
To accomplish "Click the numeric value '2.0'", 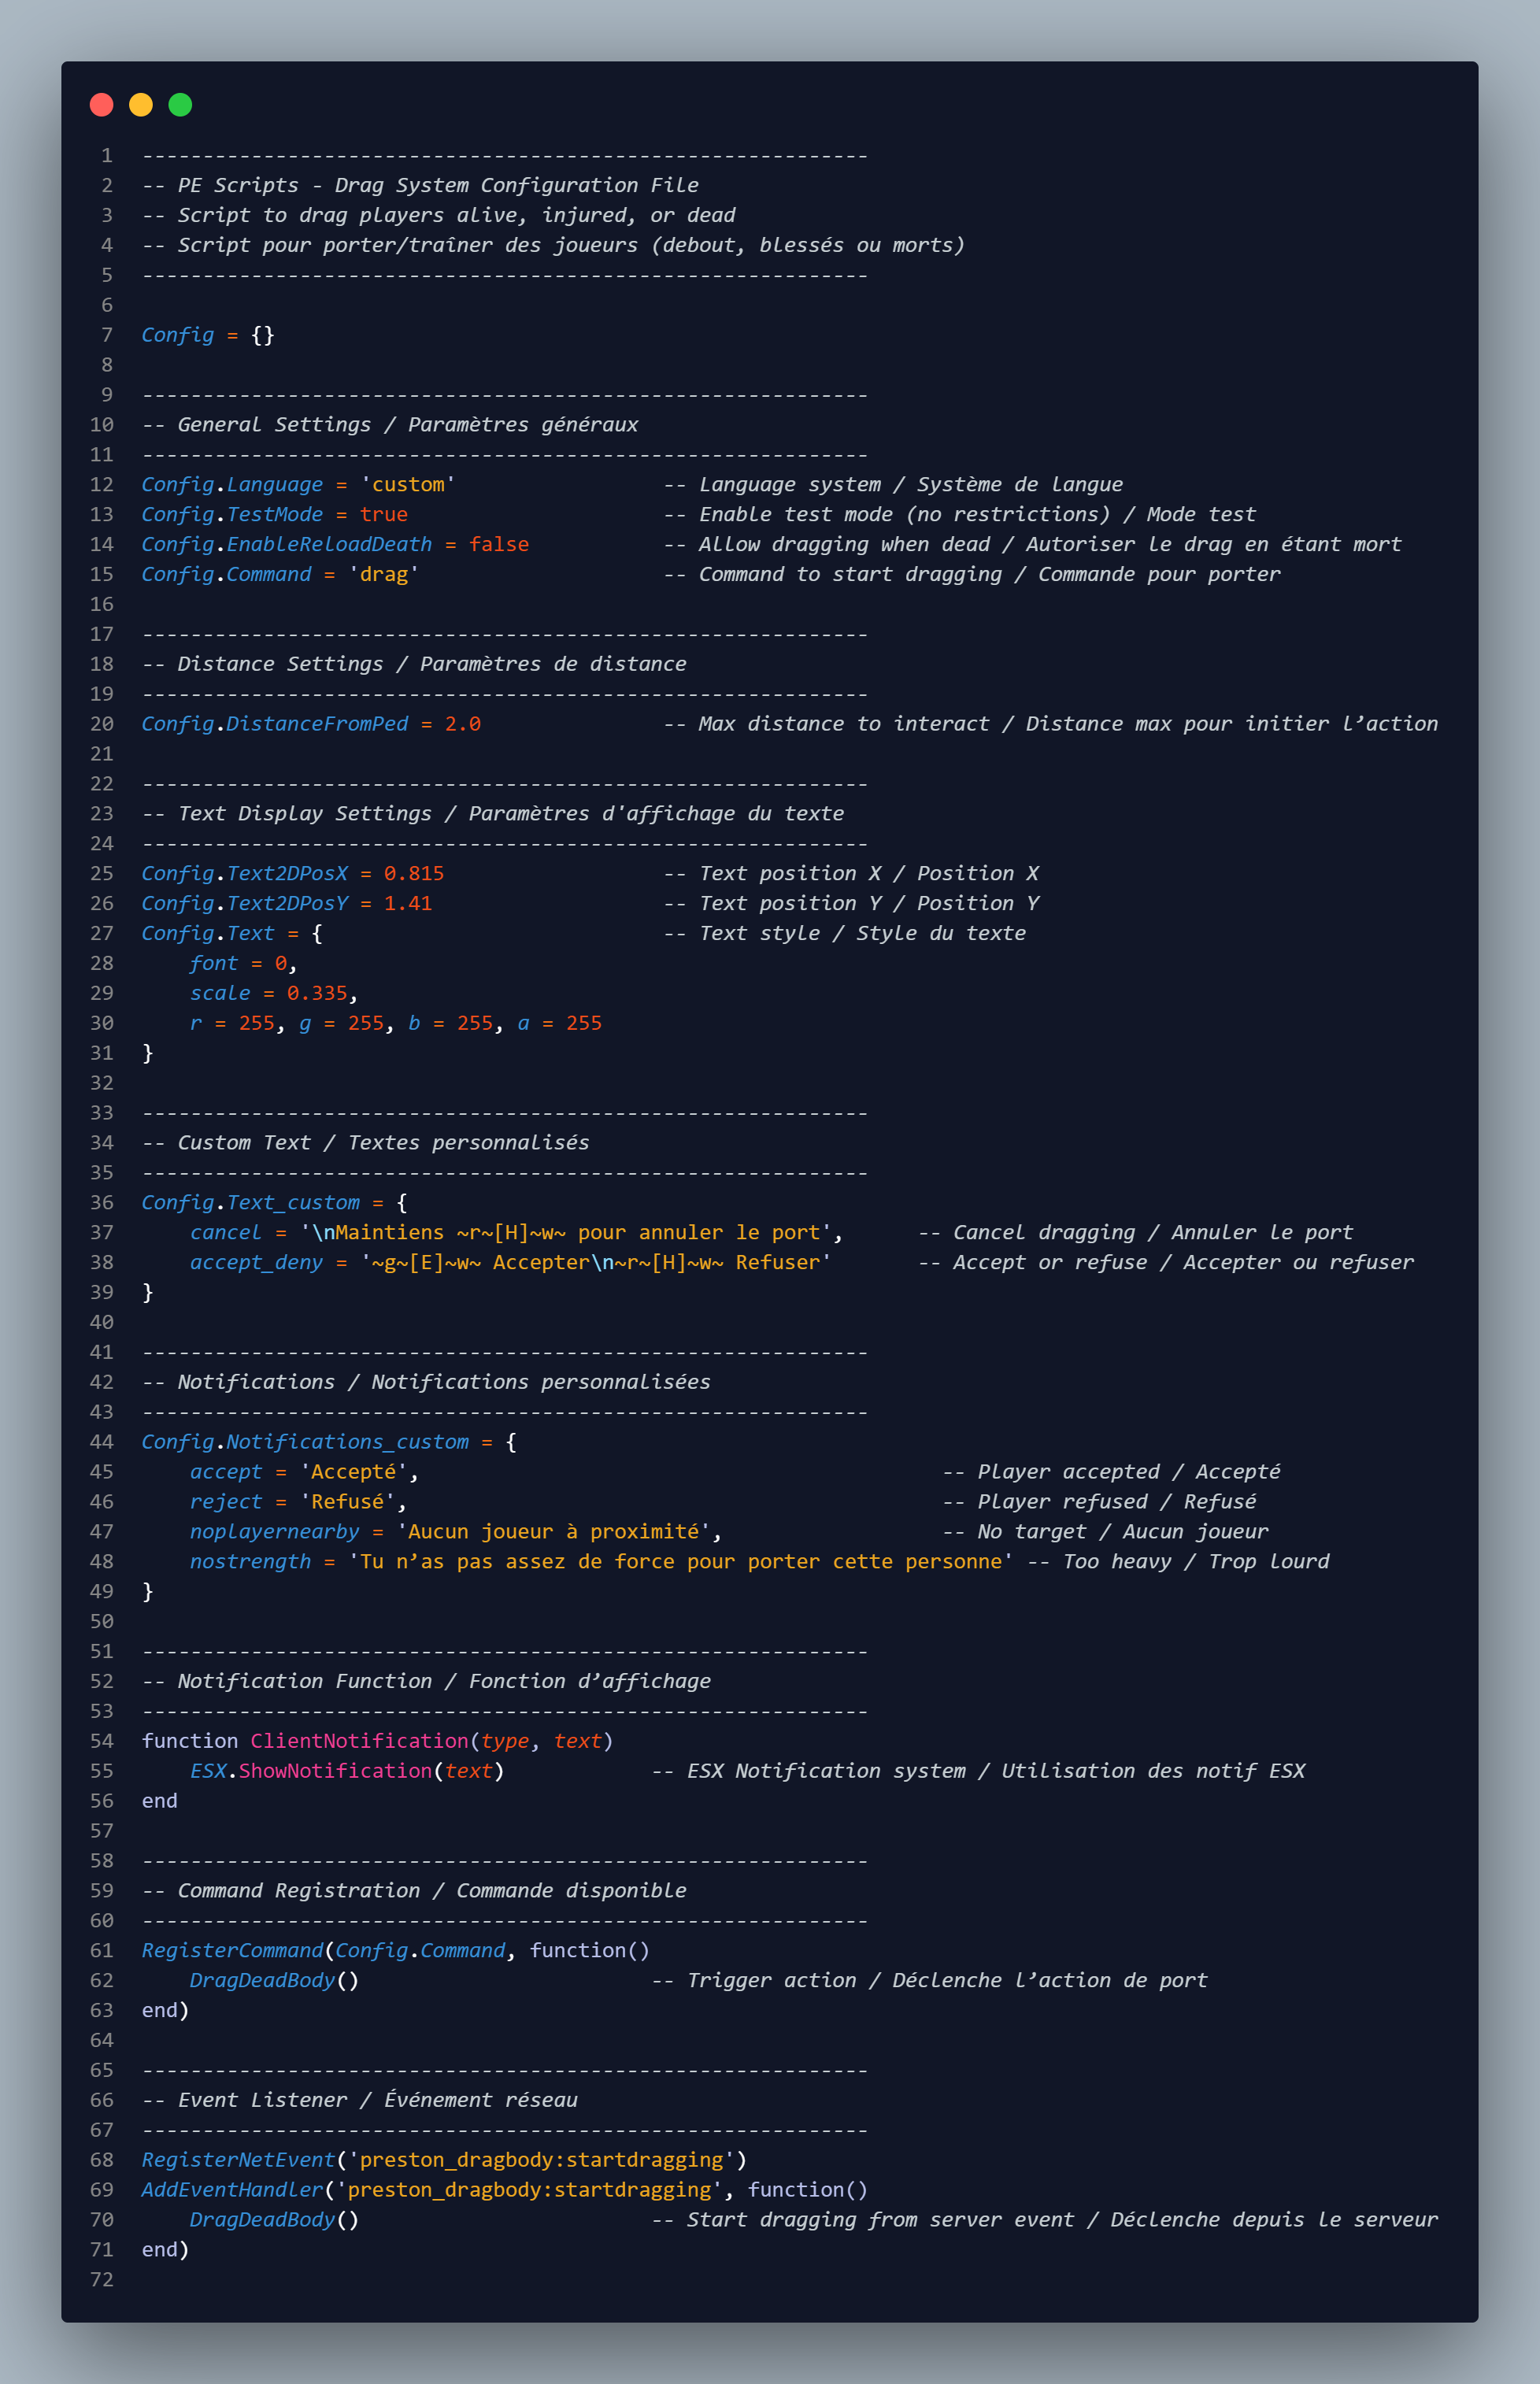I will (x=463, y=724).
